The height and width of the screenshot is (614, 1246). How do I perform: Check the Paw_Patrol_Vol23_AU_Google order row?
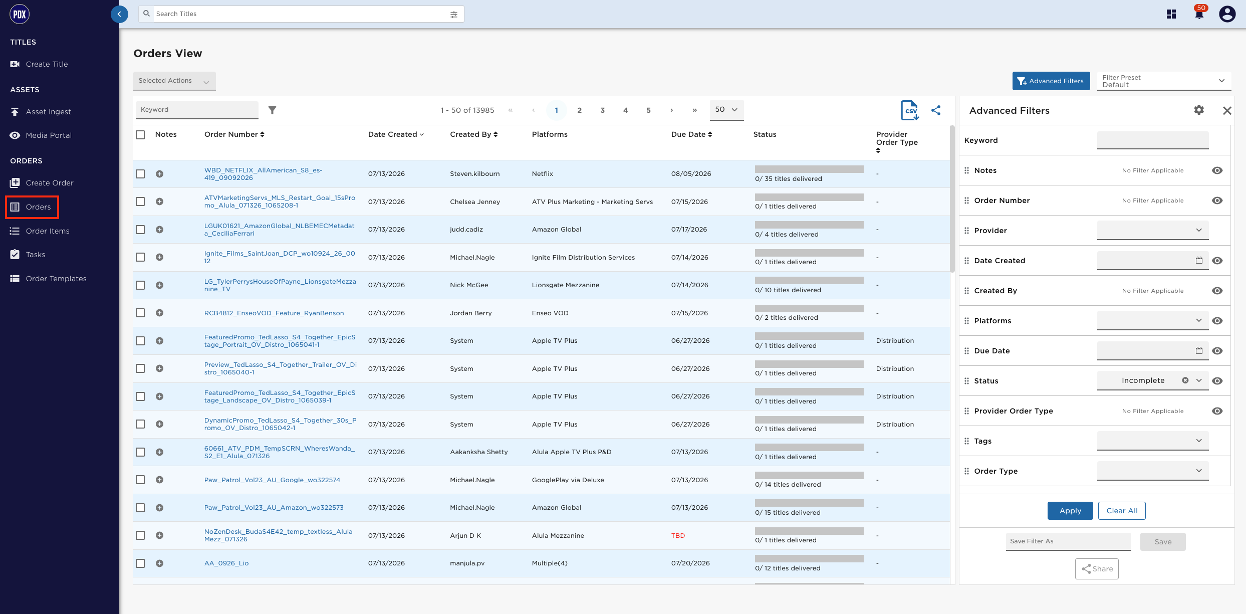[x=140, y=480]
